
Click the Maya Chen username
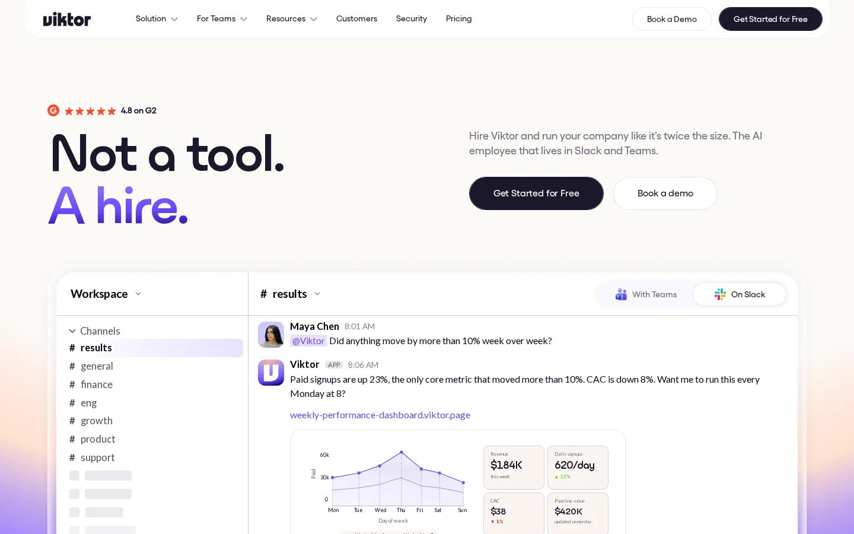tap(314, 326)
